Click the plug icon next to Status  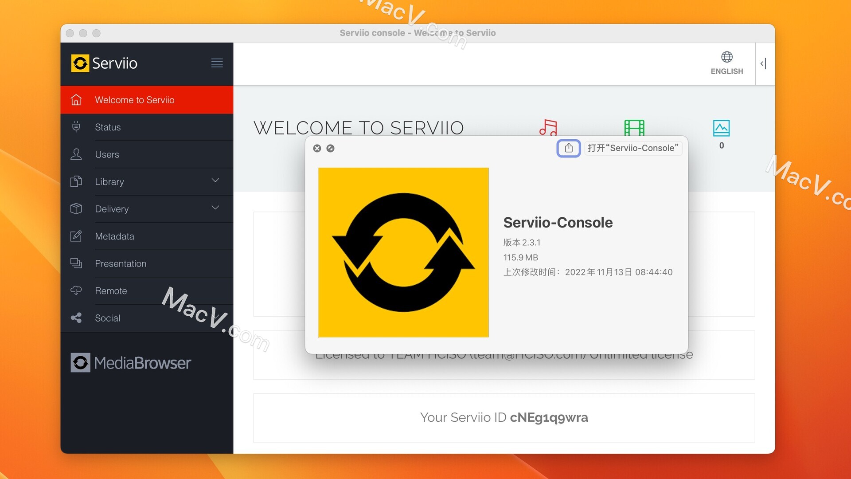coord(76,127)
